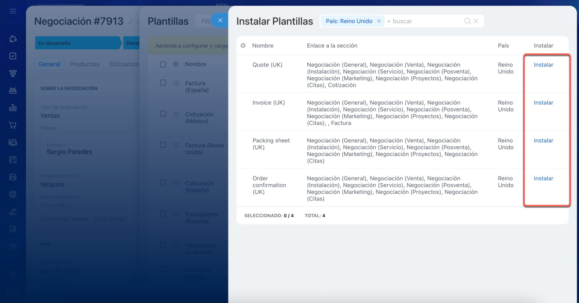Image resolution: width=579 pixels, height=303 pixels.
Task: Clear the template search field with X
Action: click(x=476, y=21)
